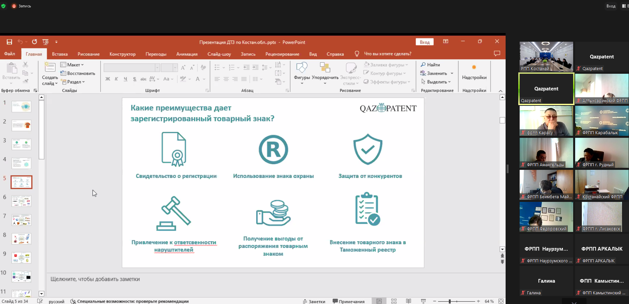Toggle Comments (Примечания) pane in status bar
629x304 pixels.
[x=348, y=301]
